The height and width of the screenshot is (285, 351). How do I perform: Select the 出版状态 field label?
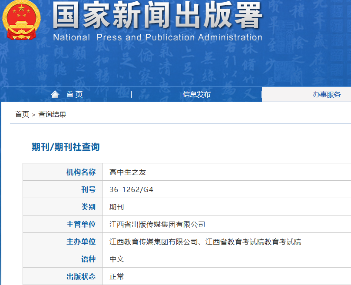81,276
